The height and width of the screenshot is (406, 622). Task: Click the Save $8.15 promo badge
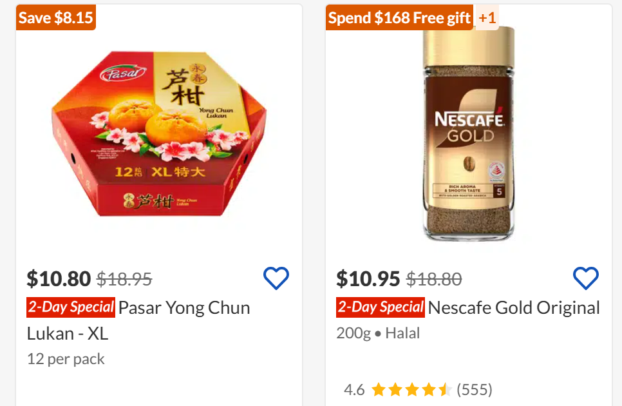(x=56, y=17)
